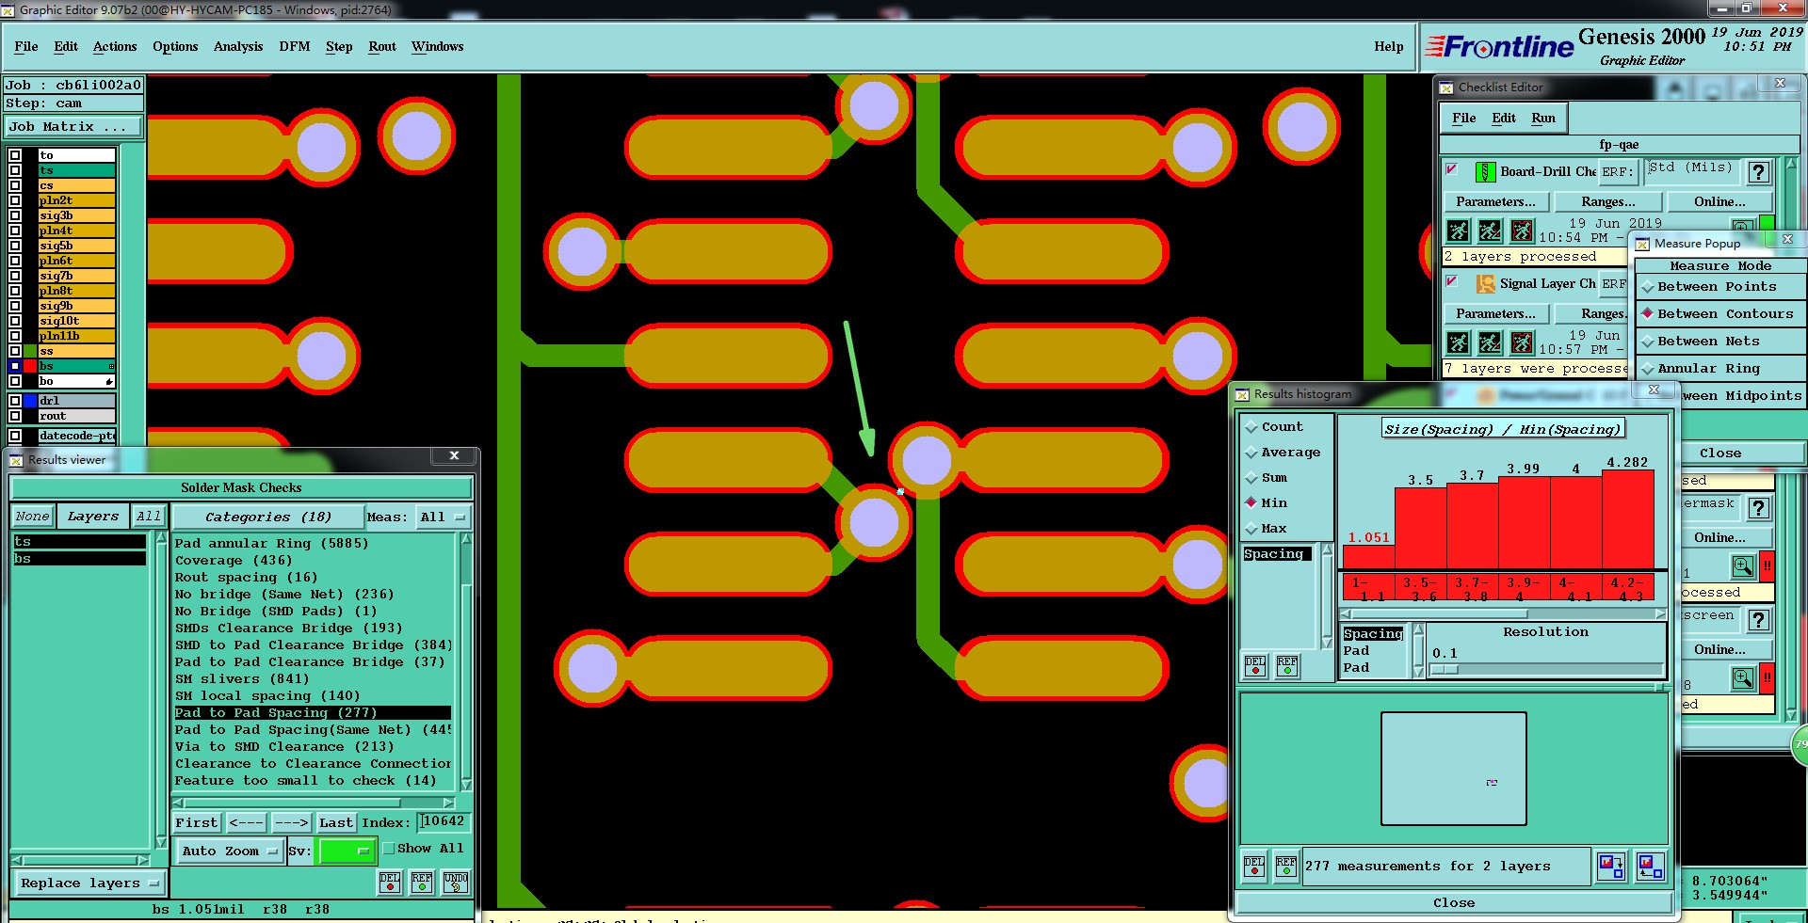Select Count option in Results histogram
This screenshot has width=1808, height=923.
tap(1274, 427)
